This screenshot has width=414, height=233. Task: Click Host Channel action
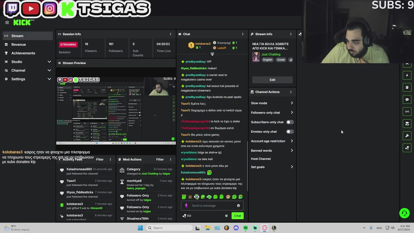[x=261, y=159]
